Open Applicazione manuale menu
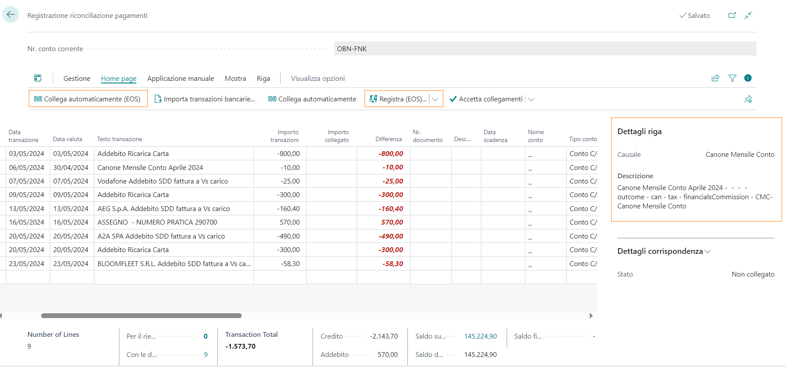Screen dimensions: 786x367 tap(181, 79)
